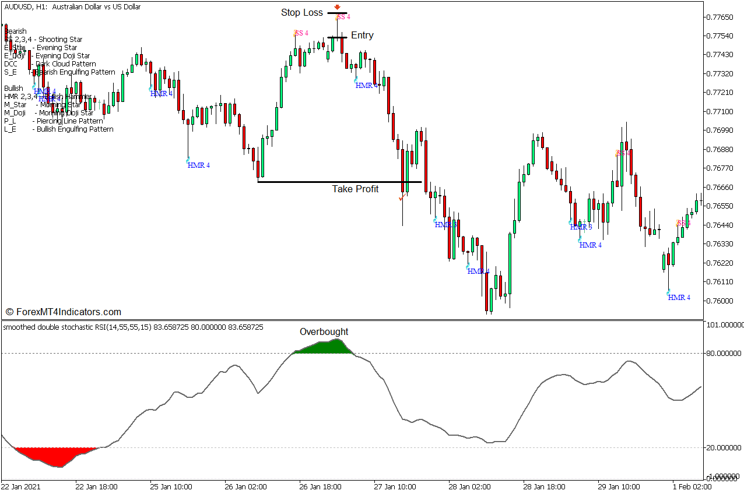Select the SS 4 shooting star marker beside Entry
744x494 pixels.
pos(341,17)
